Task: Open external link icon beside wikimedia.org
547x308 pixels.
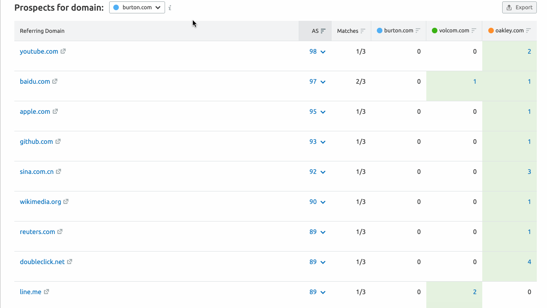Action: click(x=66, y=201)
